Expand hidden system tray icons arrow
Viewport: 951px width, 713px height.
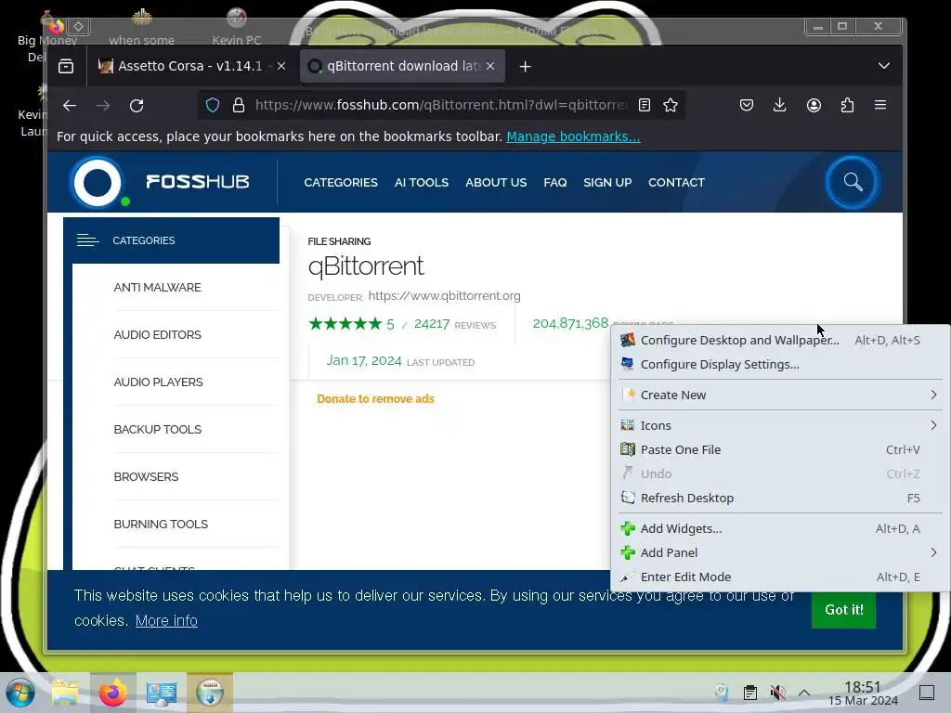pyautogui.click(x=804, y=693)
